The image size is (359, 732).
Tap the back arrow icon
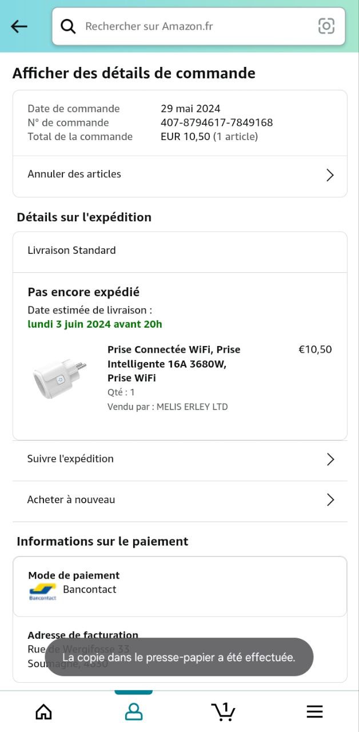[x=19, y=26]
